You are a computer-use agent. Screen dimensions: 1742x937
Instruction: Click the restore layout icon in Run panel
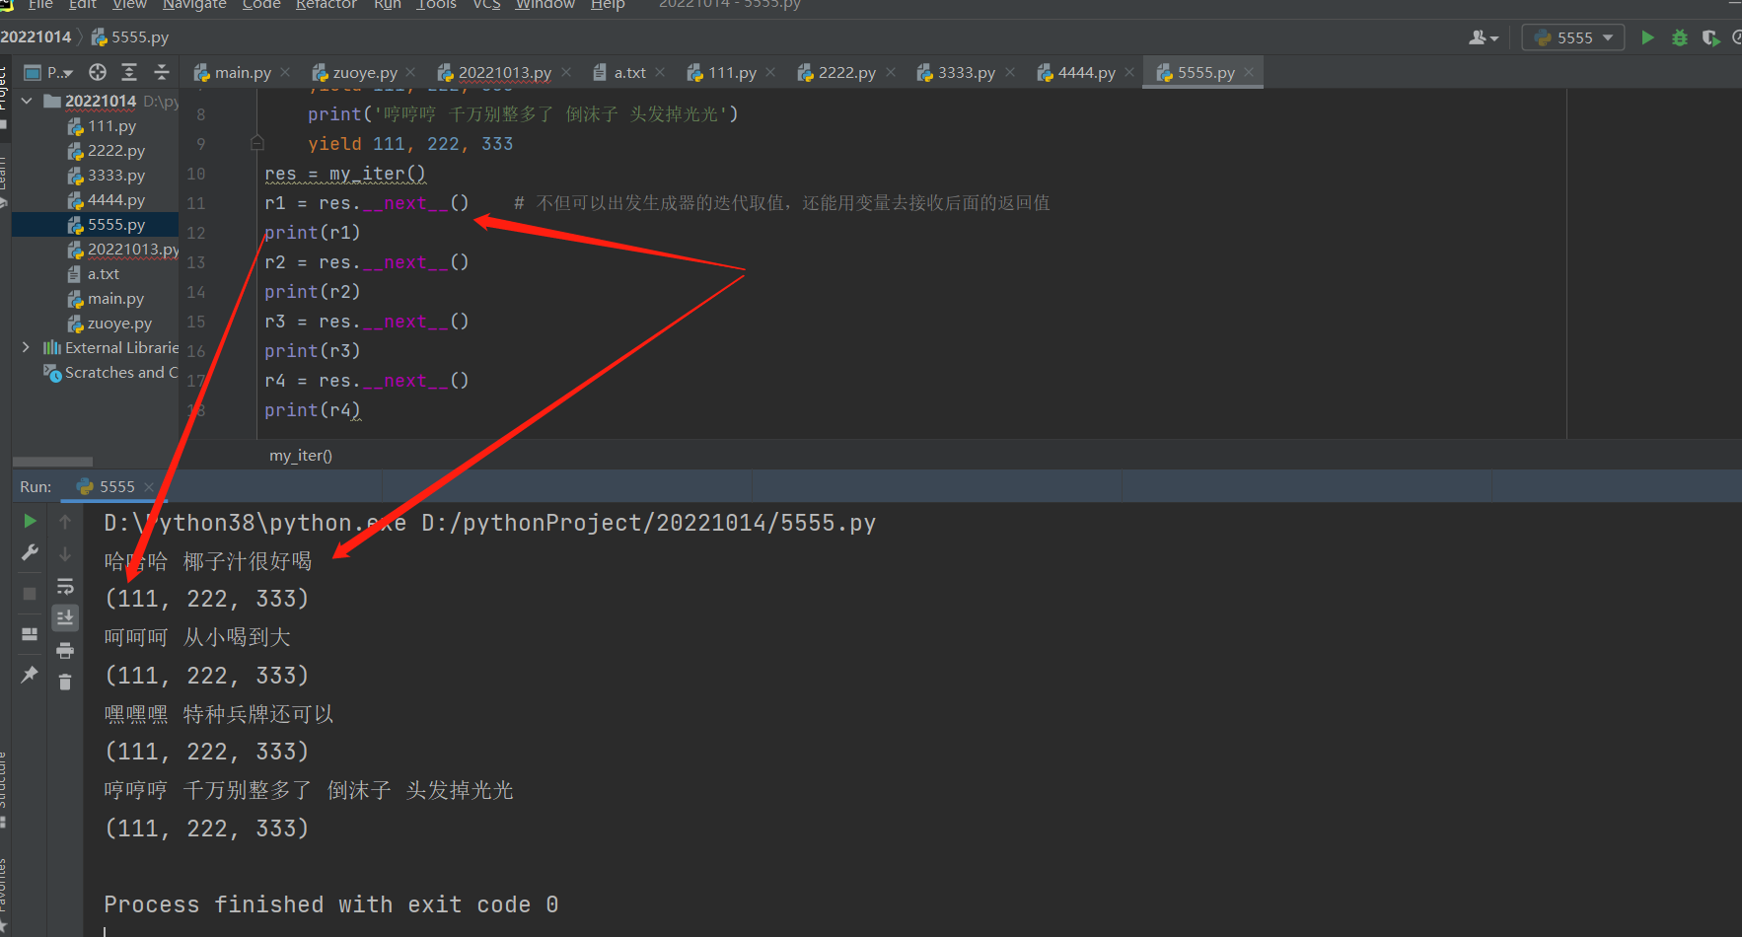[30, 633]
